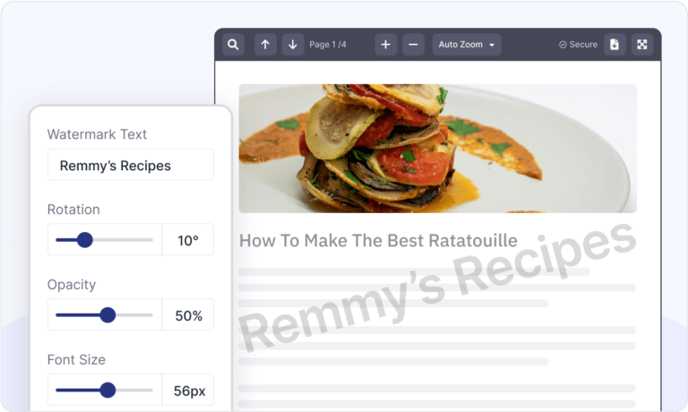This screenshot has width=688, height=412.
Task: Click the Page 1/4 indicator
Action: pos(328,44)
